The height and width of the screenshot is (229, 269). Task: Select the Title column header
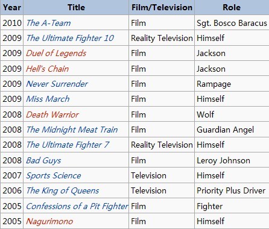(x=76, y=7)
